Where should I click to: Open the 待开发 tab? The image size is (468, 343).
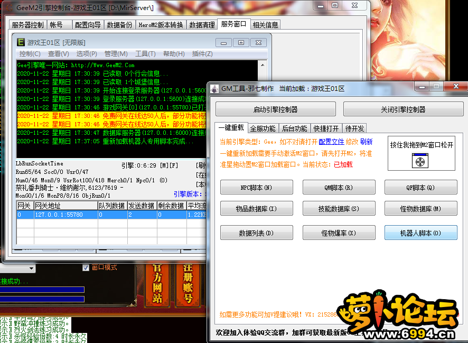pyautogui.click(x=354, y=128)
